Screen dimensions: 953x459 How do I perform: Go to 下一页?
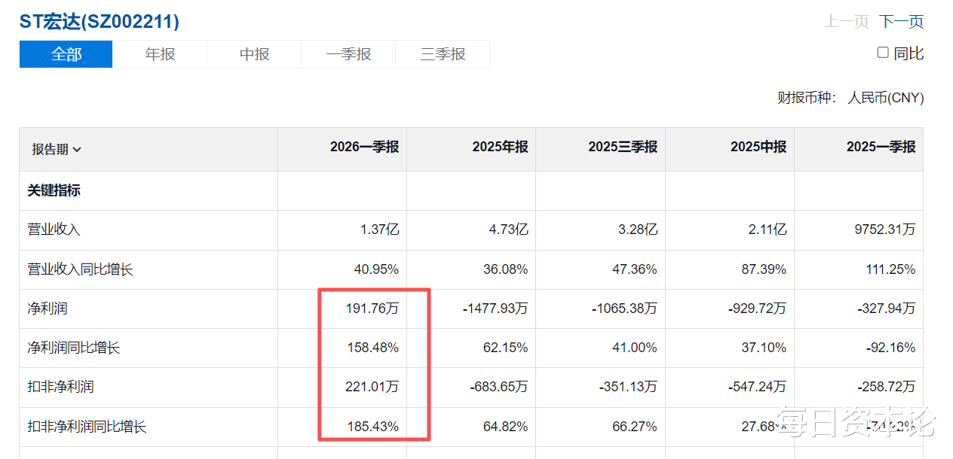[901, 21]
